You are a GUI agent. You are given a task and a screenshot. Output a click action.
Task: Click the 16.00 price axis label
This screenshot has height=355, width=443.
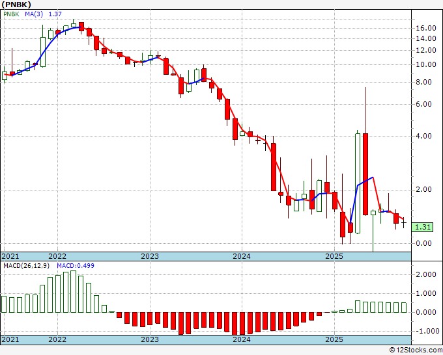(x=426, y=28)
